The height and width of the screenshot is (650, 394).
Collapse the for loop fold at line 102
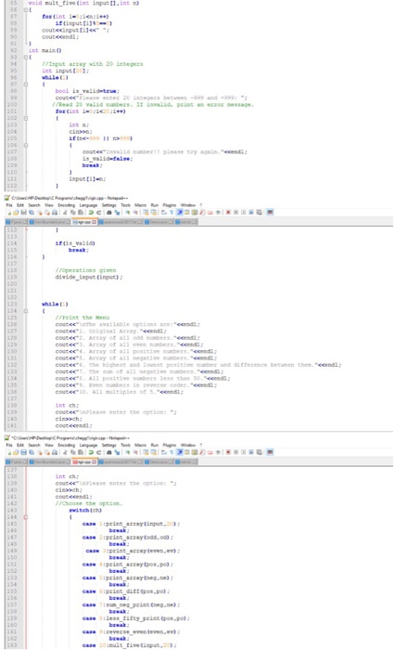click(x=26, y=118)
